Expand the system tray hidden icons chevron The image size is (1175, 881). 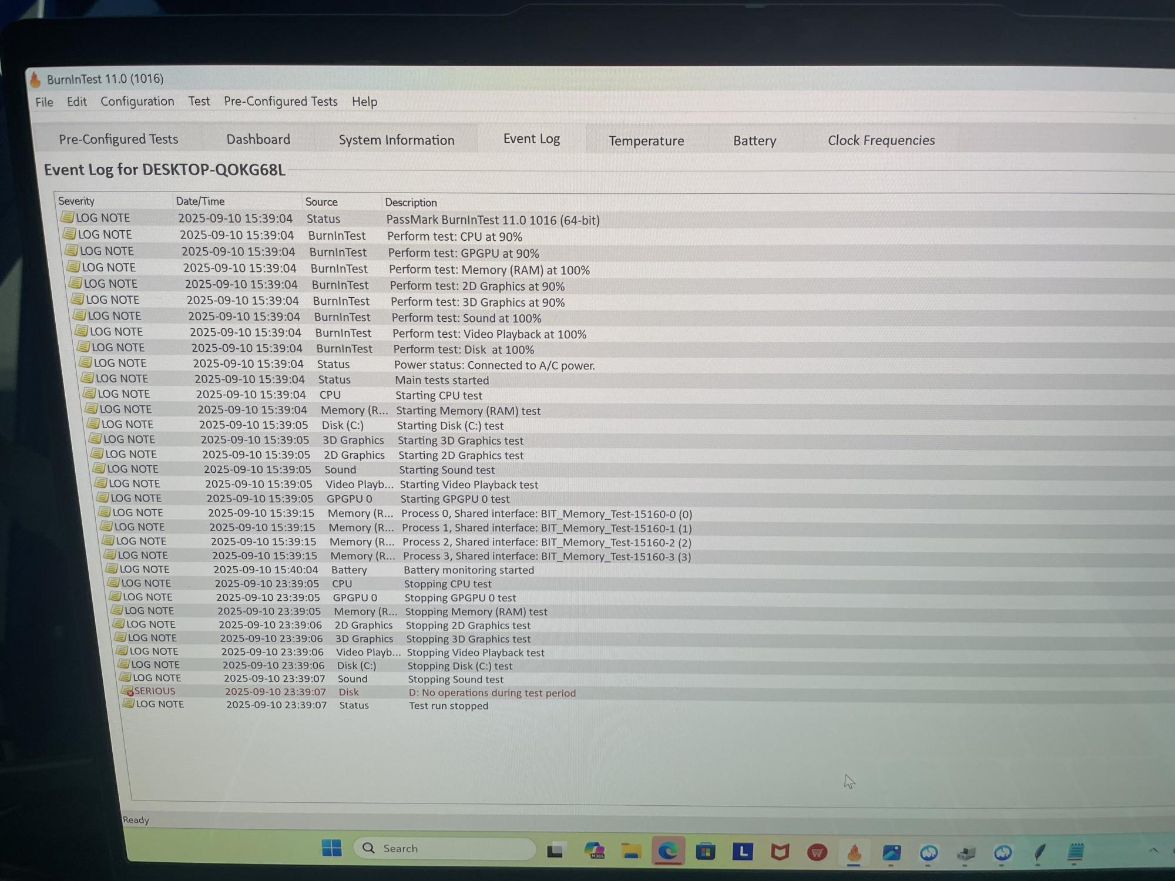point(1153,850)
